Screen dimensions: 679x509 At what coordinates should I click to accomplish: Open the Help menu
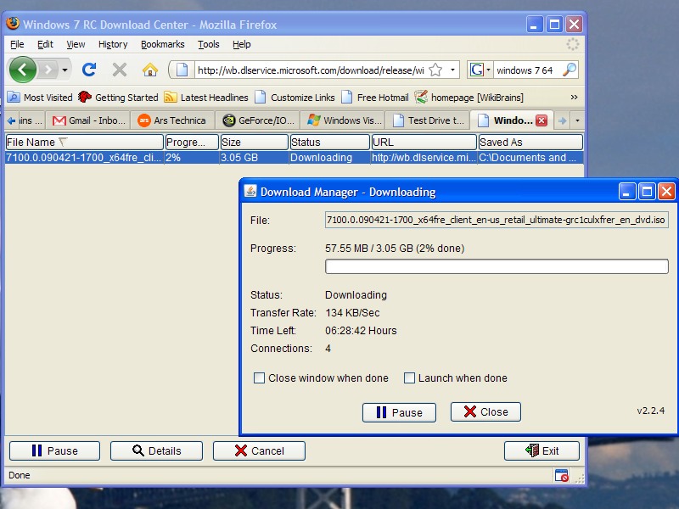tap(242, 44)
